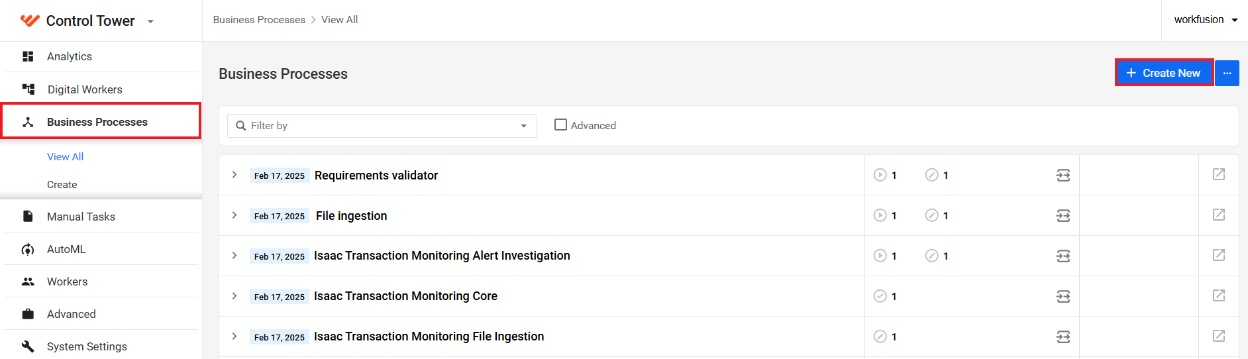Click workflow icon for Isaac Transaction Monitoring Core
The width and height of the screenshot is (1248, 359).
[x=1063, y=297]
